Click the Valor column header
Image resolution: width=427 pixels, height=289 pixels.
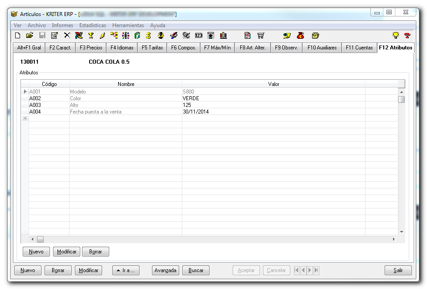tap(274, 84)
